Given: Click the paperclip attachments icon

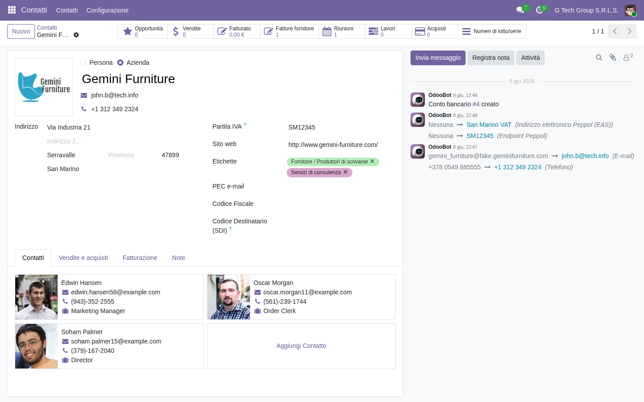Looking at the screenshot, I should (x=613, y=58).
